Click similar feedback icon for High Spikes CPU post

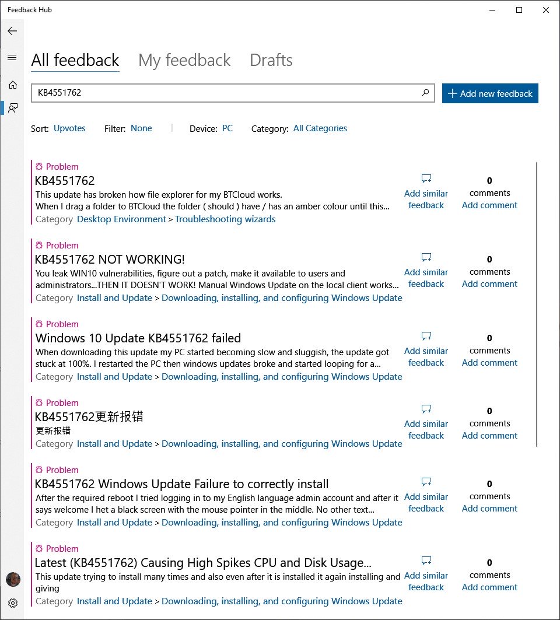tap(426, 561)
